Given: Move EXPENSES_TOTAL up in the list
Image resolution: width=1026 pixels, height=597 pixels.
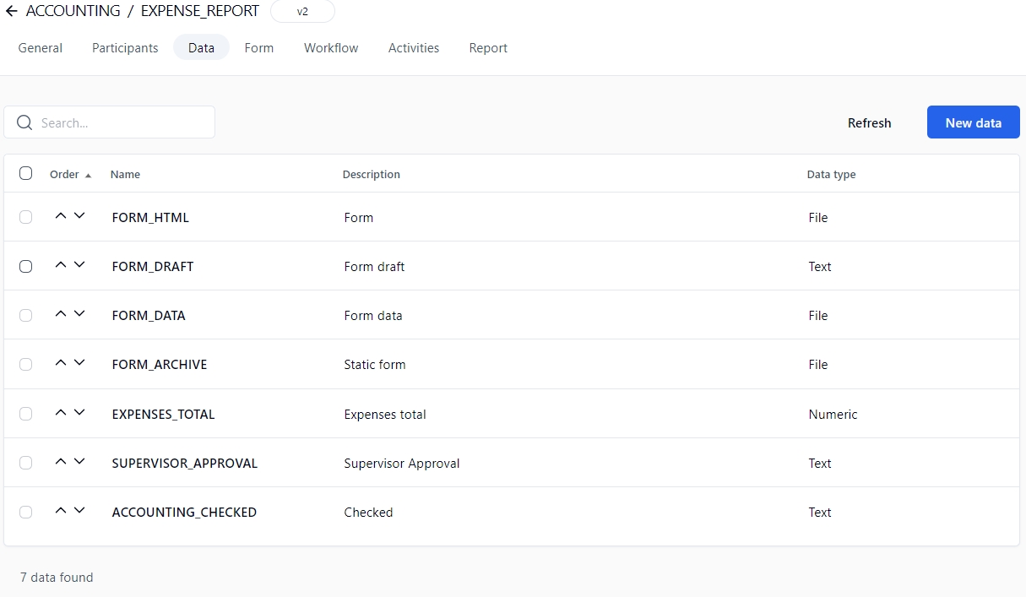Looking at the screenshot, I should coord(60,413).
